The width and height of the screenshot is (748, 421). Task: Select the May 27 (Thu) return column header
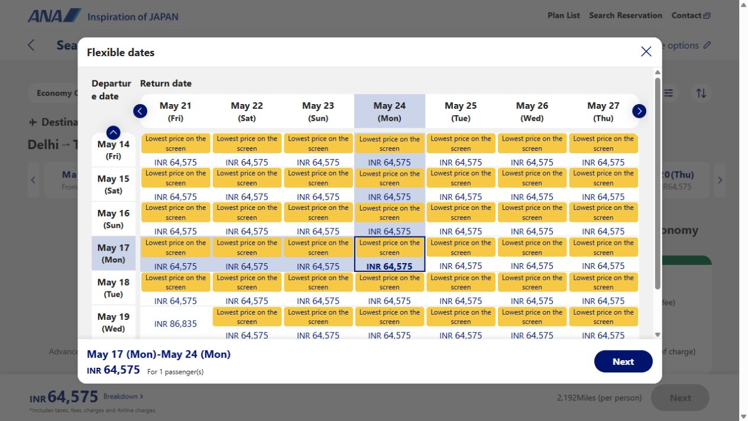[x=603, y=111]
